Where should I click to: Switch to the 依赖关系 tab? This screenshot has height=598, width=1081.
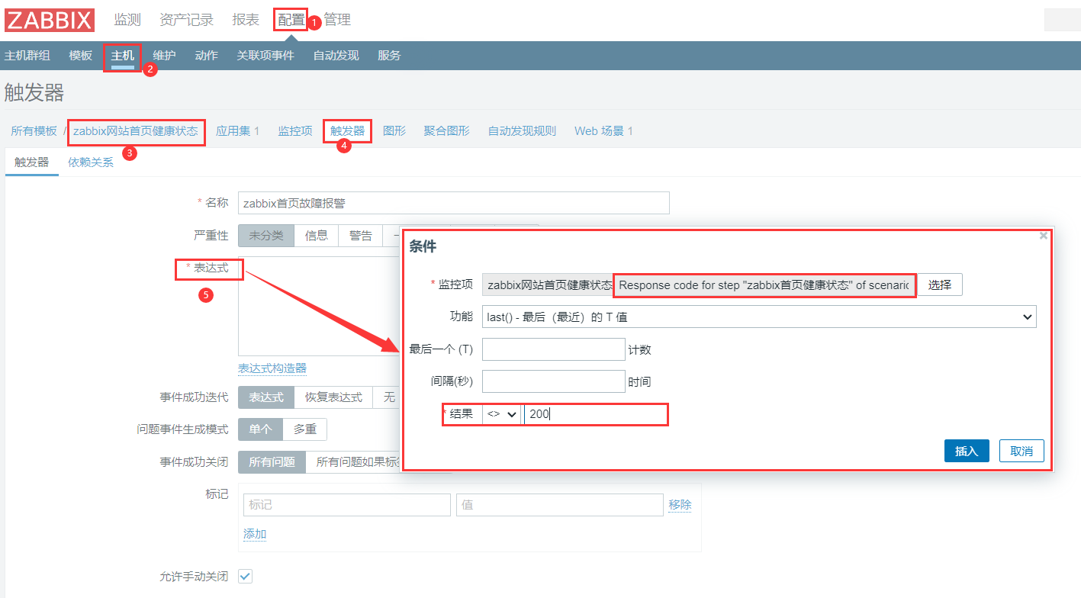[x=91, y=162]
